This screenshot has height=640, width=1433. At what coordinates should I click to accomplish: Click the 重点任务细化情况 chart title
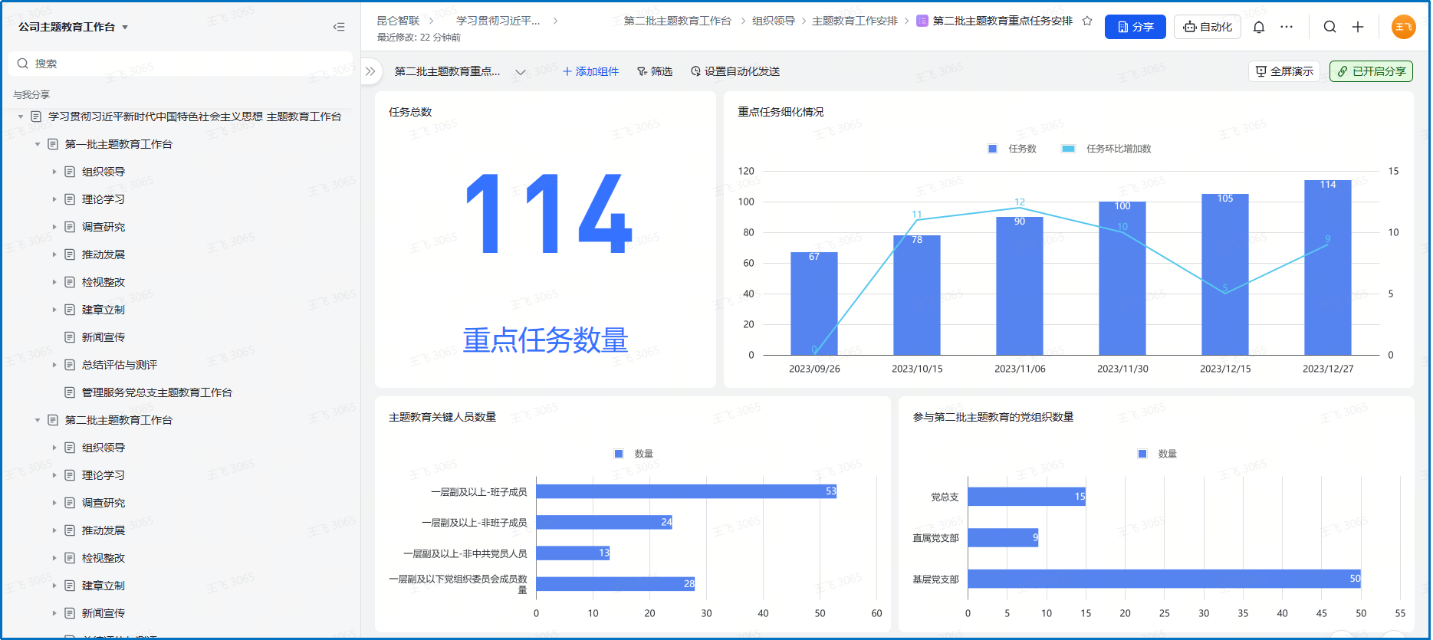pyautogui.click(x=781, y=112)
